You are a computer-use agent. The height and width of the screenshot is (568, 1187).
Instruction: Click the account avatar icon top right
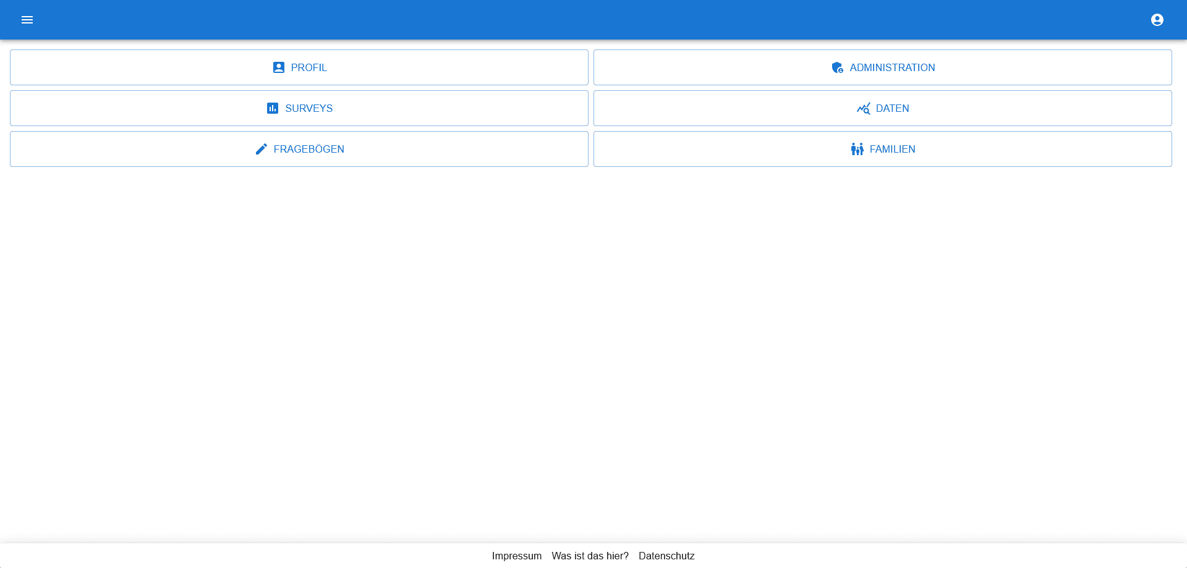[1157, 20]
